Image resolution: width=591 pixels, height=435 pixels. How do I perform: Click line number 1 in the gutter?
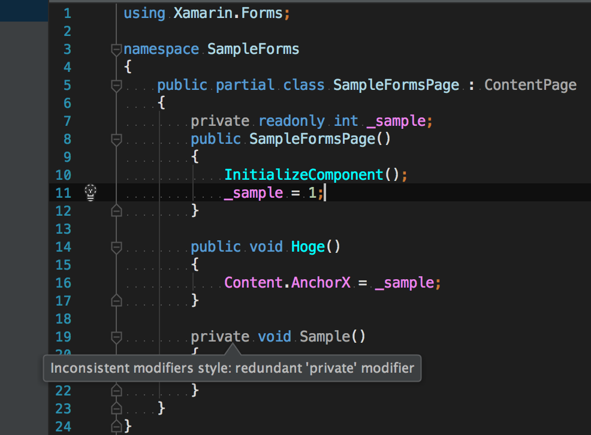pyautogui.click(x=68, y=14)
